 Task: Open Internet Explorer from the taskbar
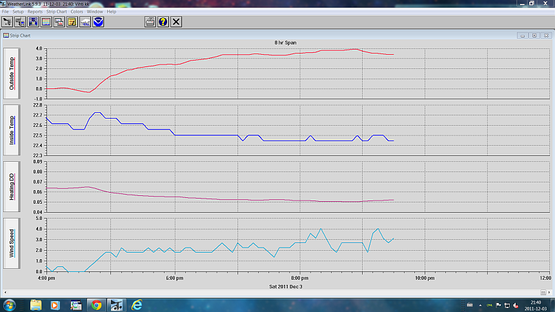[137, 305]
